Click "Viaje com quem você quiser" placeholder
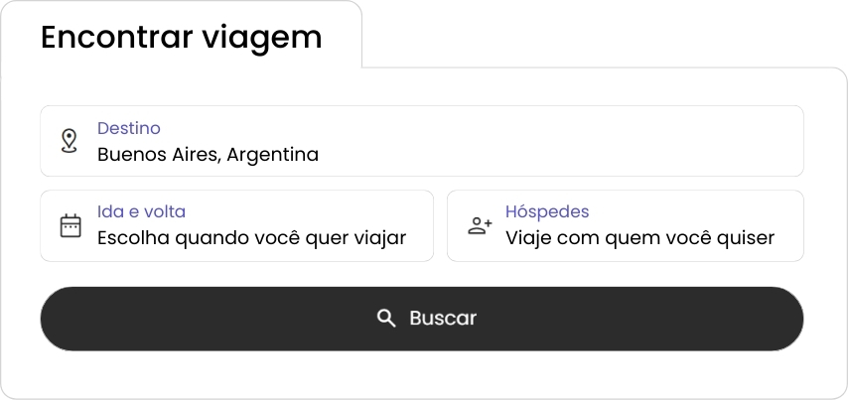The height and width of the screenshot is (400, 848). click(639, 238)
